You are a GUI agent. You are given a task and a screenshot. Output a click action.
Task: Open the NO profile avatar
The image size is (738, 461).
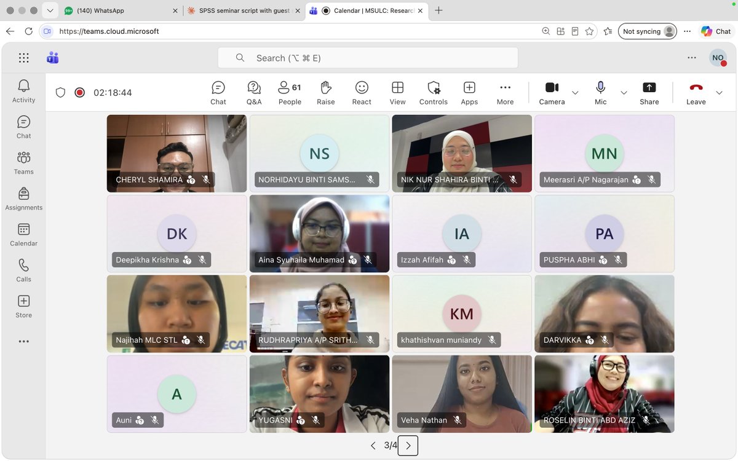(x=718, y=58)
